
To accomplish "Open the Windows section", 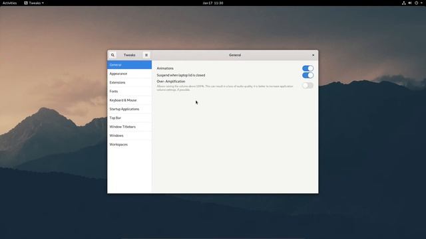I will coord(129,135).
